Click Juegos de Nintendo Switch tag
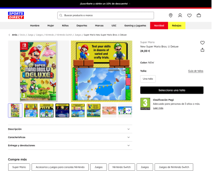Viewport: 214px width, 171px height. [174, 167]
